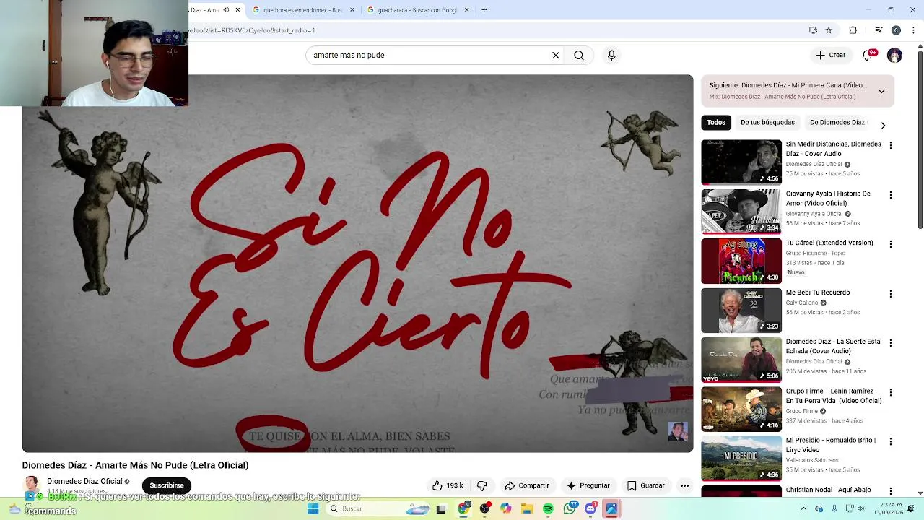
Task: Close the 'que hora es' browser tab
Action: 352,10
